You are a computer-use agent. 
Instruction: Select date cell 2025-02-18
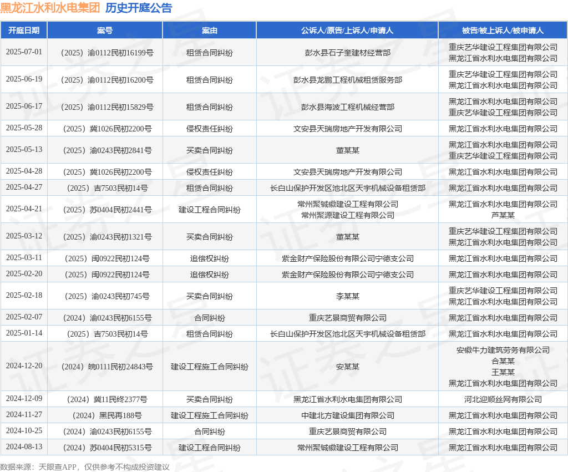[24, 296]
